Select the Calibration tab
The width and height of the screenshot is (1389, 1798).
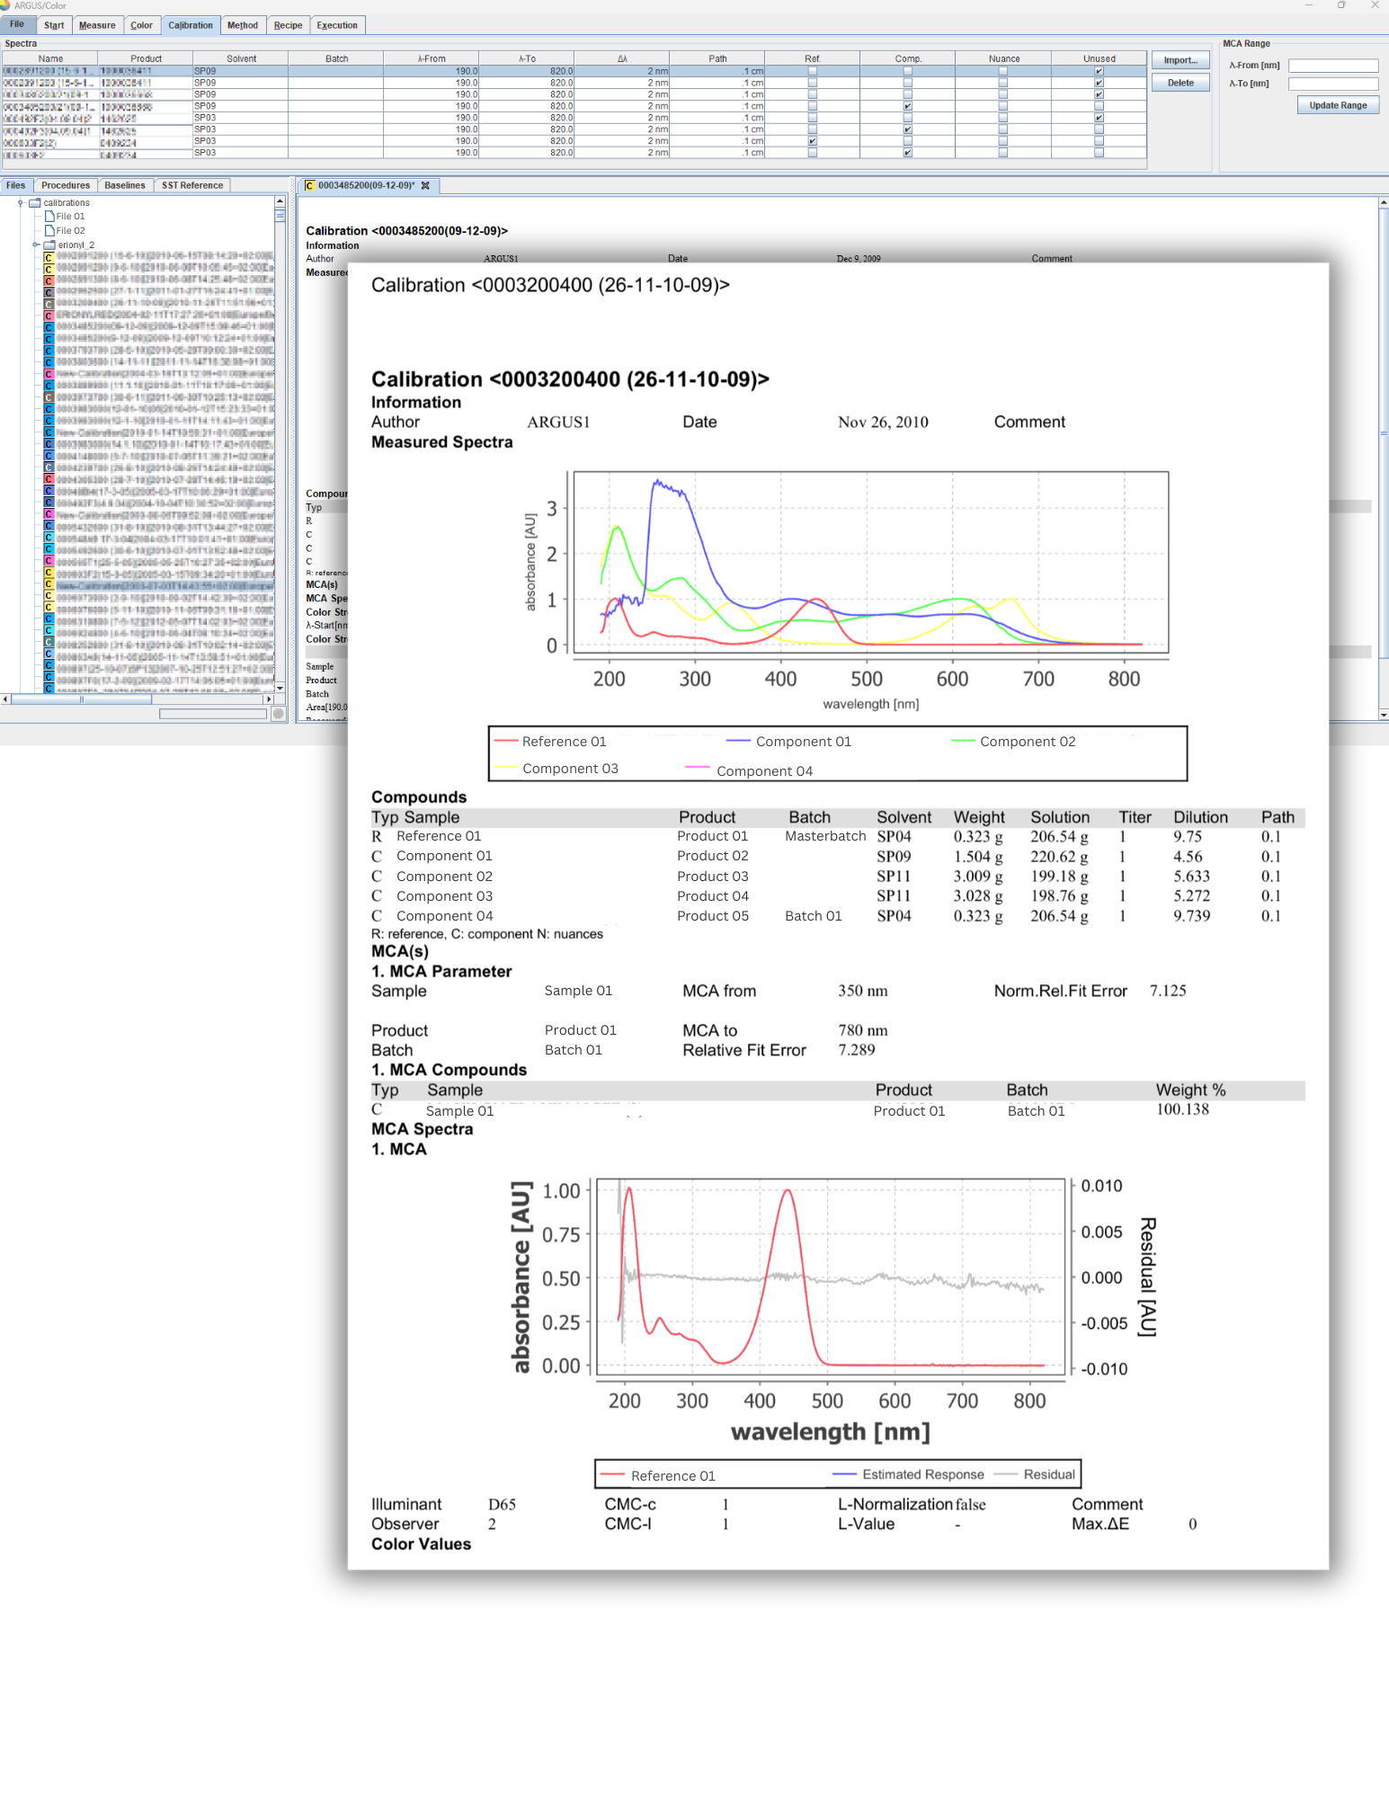click(191, 25)
